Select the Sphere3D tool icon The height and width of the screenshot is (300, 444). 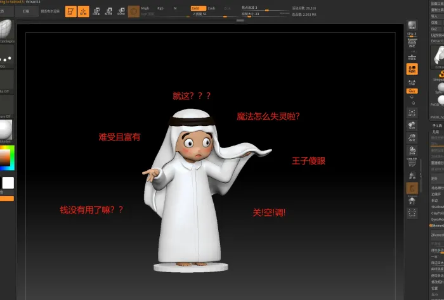tap(441, 88)
